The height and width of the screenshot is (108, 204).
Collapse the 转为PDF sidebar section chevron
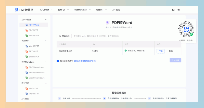(46, 41)
